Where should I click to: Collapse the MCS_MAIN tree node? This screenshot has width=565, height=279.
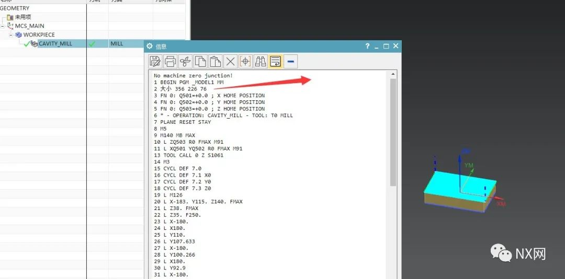(x=3, y=26)
